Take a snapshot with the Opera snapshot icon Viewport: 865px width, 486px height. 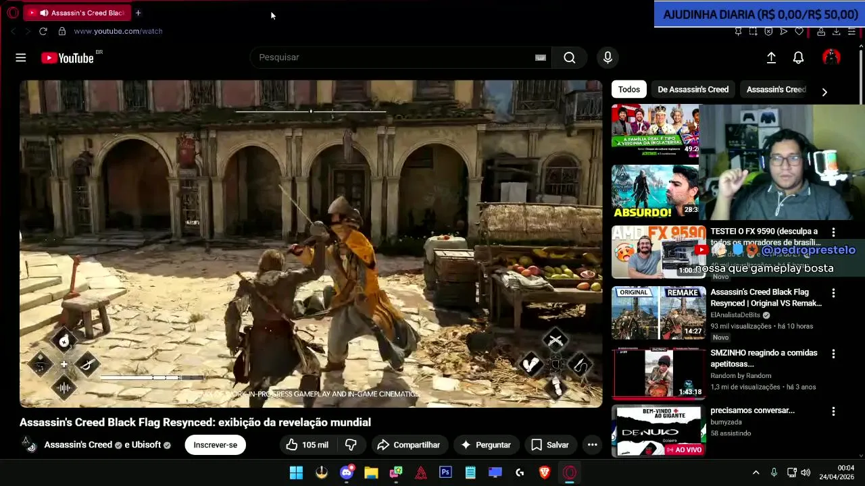click(753, 31)
